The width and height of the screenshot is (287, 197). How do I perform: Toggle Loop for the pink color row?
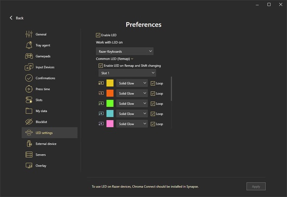153,124
